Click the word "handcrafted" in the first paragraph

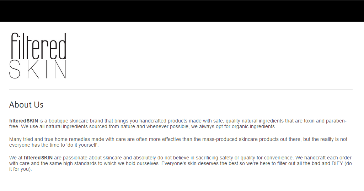[x=153, y=121]
